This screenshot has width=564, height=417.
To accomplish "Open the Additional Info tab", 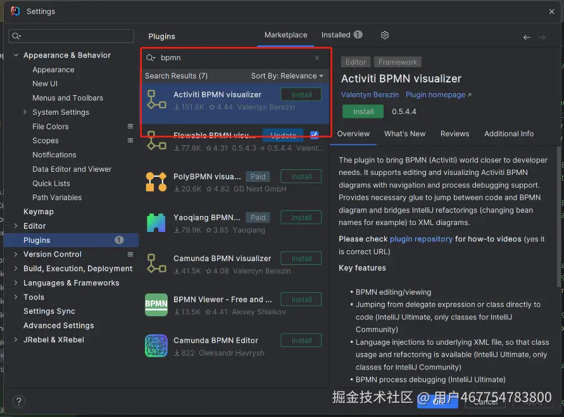I will (508, 134).
